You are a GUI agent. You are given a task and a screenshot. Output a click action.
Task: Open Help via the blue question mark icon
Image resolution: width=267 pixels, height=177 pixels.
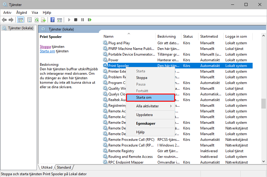click(52, 20)
